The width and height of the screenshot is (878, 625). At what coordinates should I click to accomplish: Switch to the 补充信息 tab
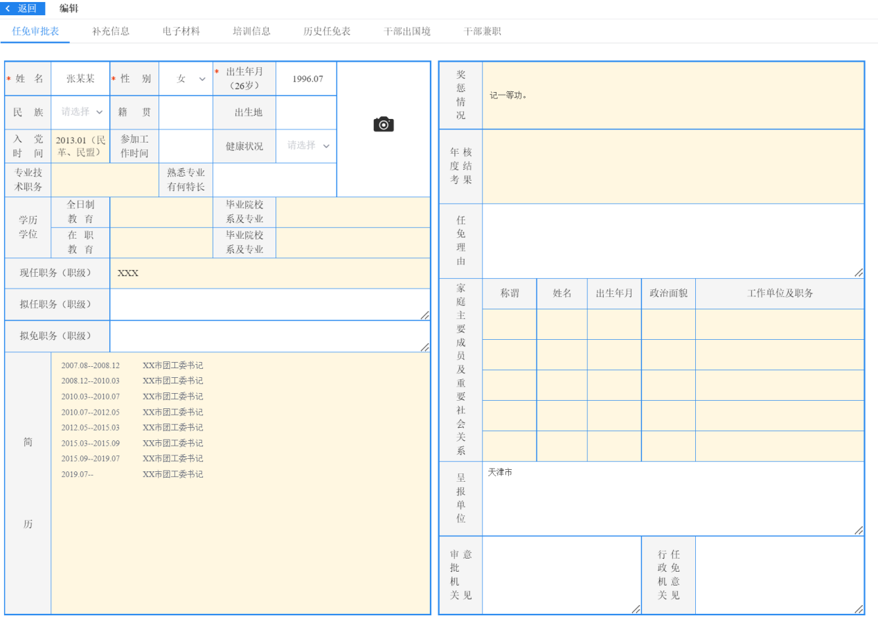coord(111,31)
